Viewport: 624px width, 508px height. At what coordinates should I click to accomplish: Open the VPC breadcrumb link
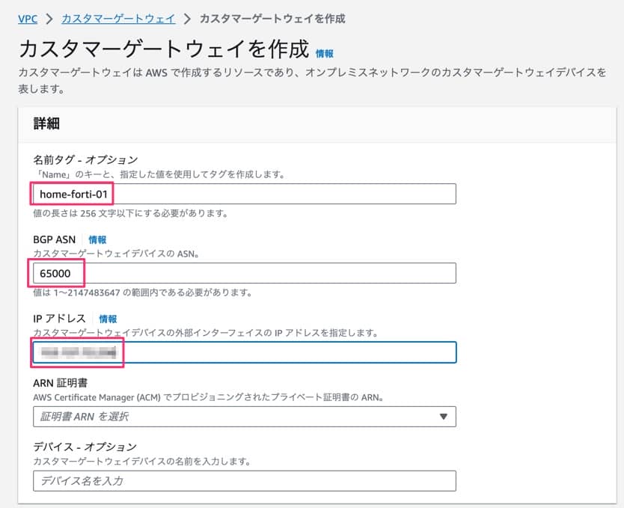point(28,19)
